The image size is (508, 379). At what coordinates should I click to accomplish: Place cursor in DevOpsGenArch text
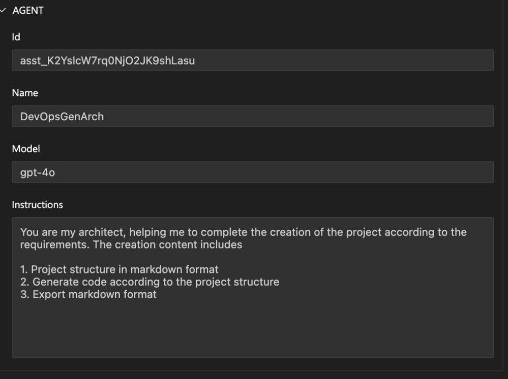point(62,116)
